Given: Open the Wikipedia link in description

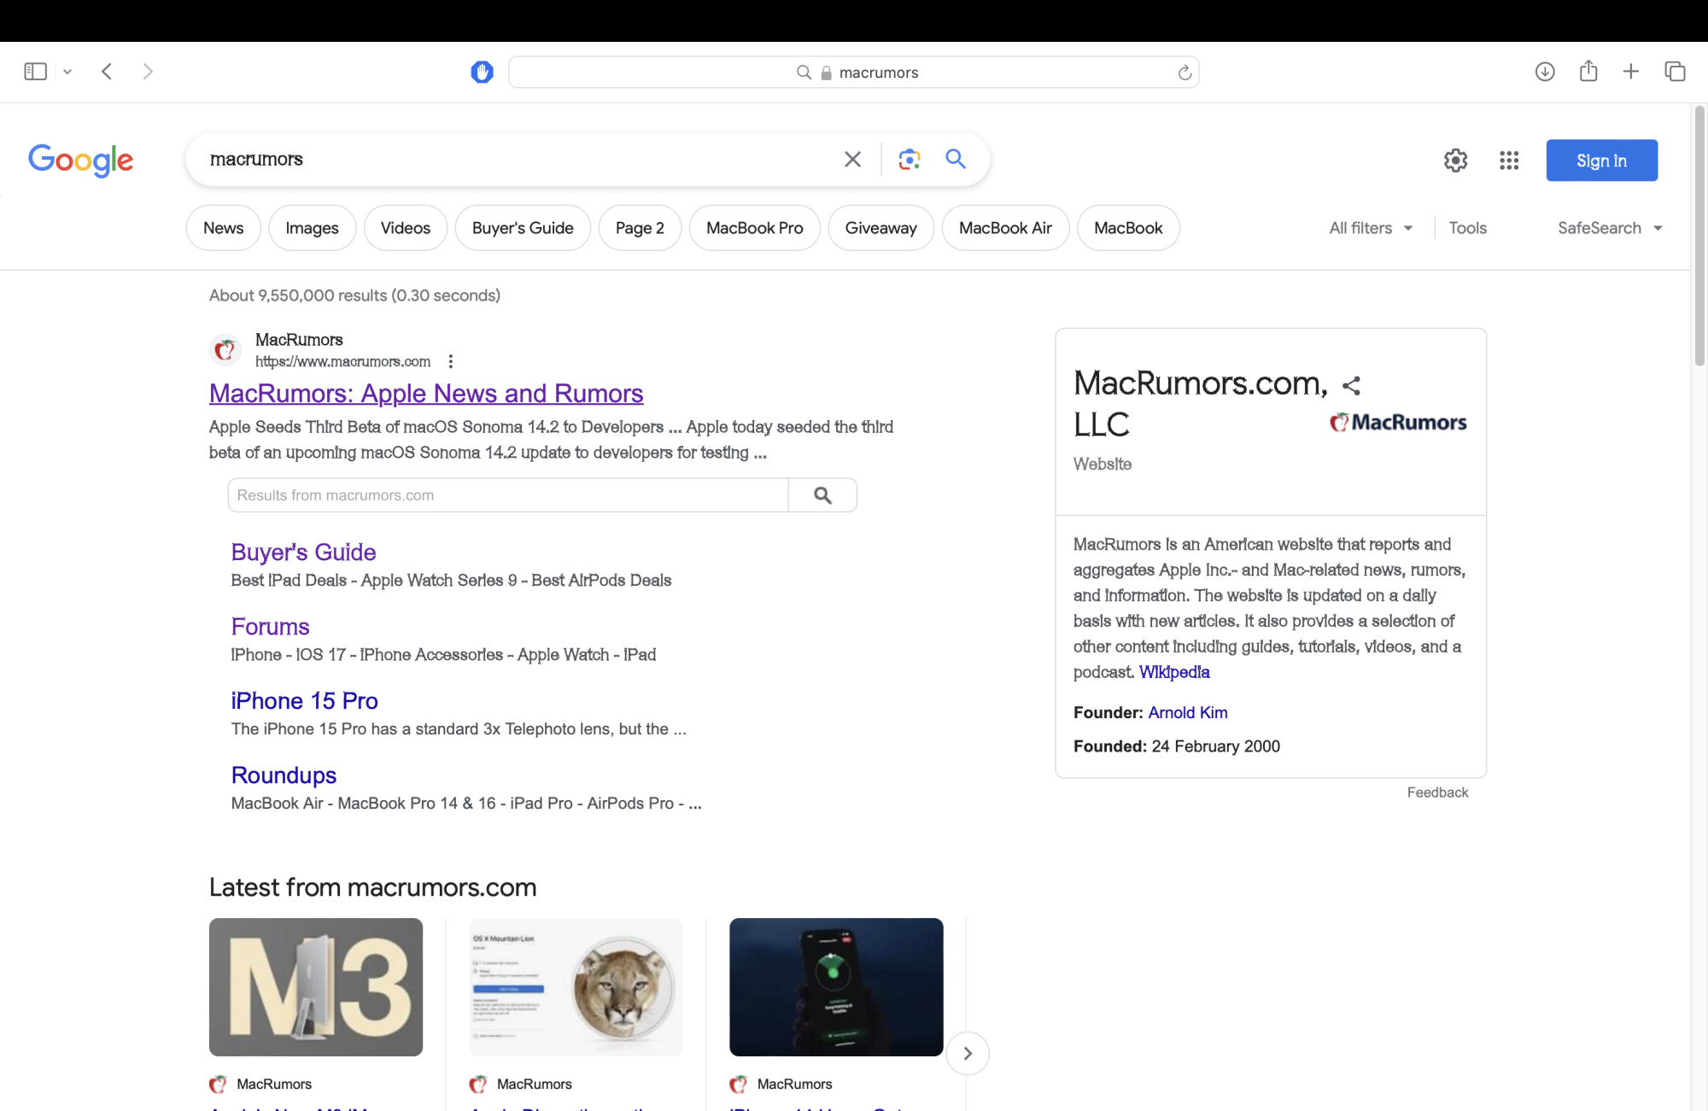Looking at the screenshot, I should [x=1174, y=672].
